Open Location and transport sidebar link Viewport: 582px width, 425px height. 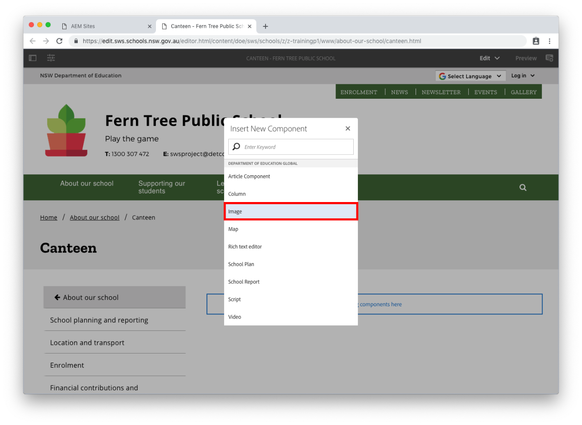tap(87, 343)
